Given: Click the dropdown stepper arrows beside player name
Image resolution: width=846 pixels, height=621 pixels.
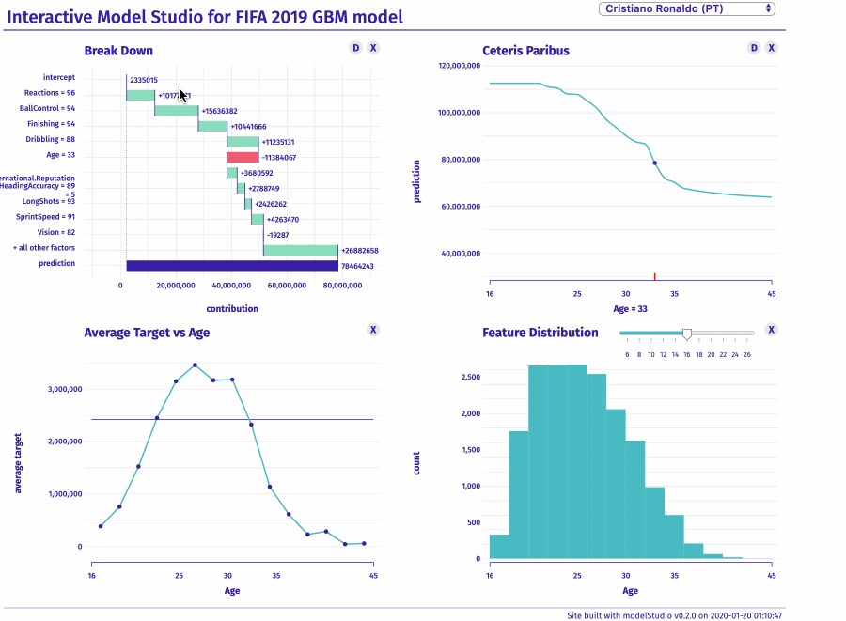Looking at the screenshot, I should coord(766,8).
